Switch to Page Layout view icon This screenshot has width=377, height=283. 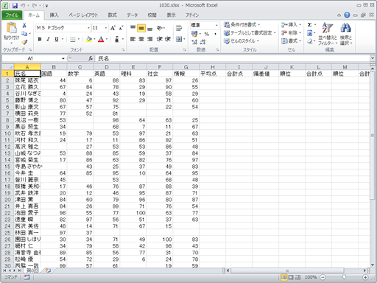click(291, 277)
